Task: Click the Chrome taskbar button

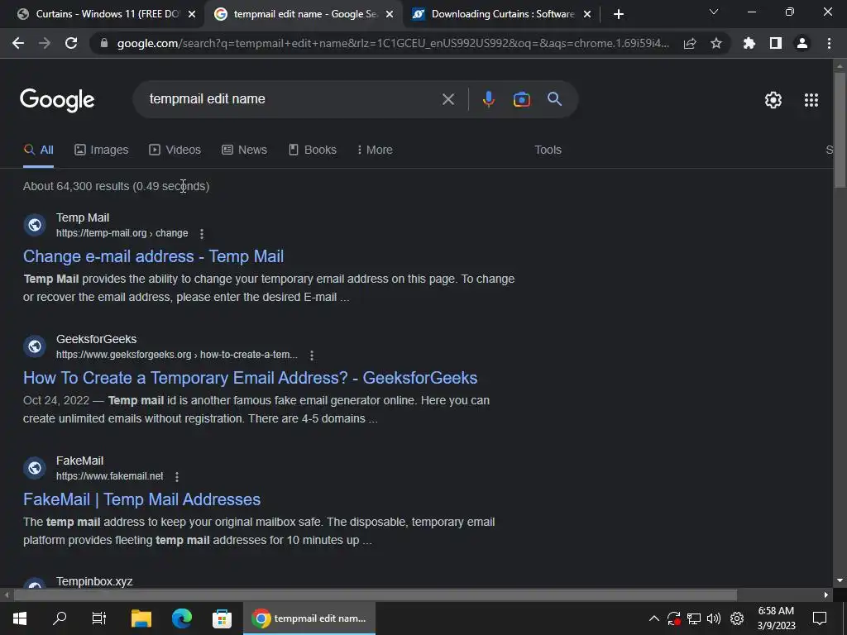Action: (x=309, y=618)
